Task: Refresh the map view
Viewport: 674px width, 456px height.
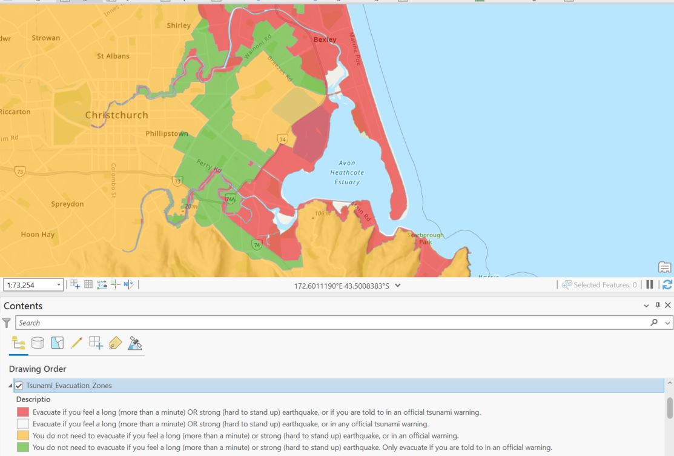Action: click(667, 284)
